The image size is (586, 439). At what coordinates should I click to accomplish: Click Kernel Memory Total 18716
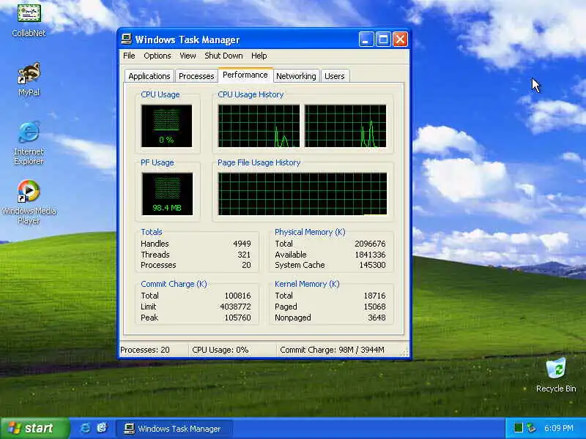tap(374, 296)
